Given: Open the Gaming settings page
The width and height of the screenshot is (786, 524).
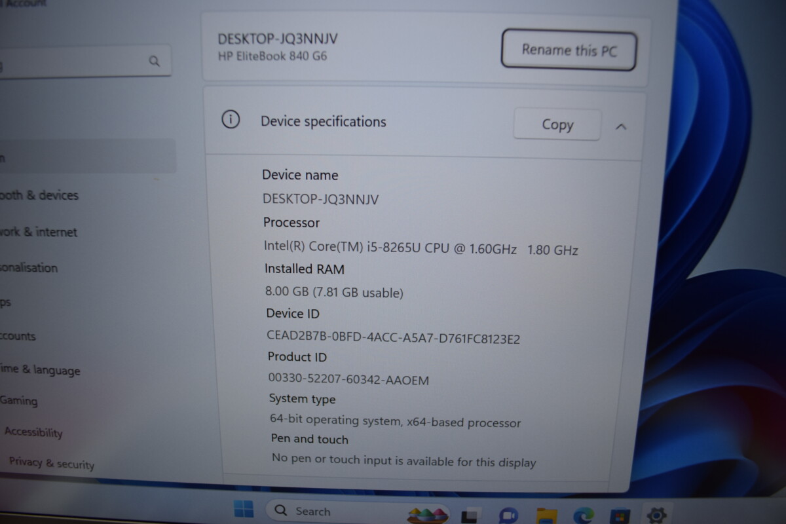Looking at the screenshot, I should click(x=19, y=400).
